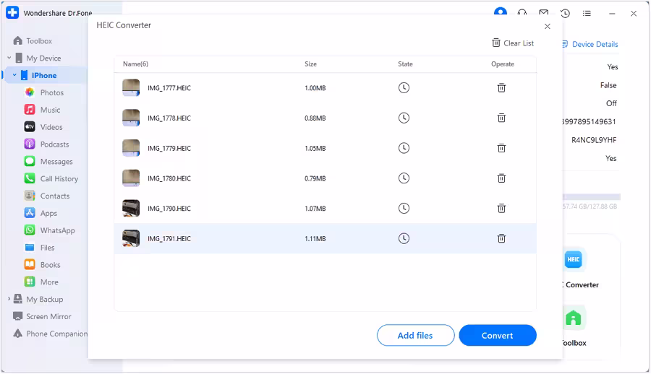The width and height of the screenshot is (651, 374).
Task: Clear the HEIC file list
Action: [x=513, y=43]
